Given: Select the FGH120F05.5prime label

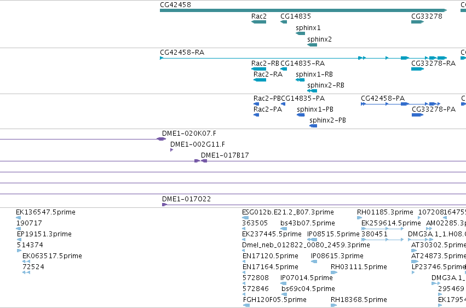Looking at the screenshot, I should [274, 300].
